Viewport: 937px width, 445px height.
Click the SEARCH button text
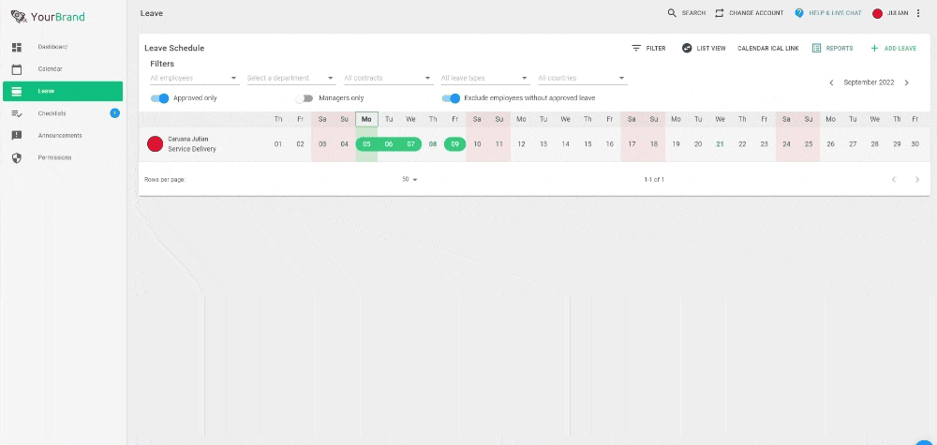pos(693,13)
